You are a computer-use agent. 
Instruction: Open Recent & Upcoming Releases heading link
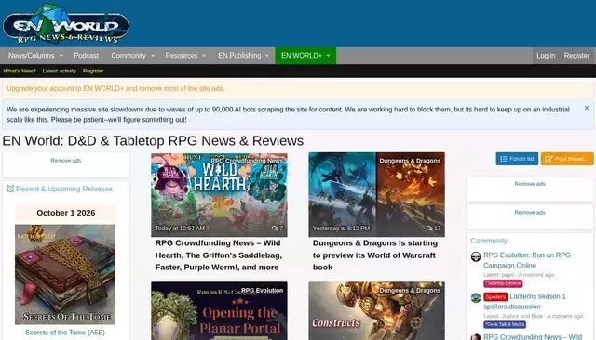(x=64, y=189)
